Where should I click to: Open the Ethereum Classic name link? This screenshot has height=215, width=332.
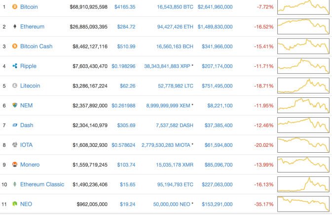[x=42, y=184]
